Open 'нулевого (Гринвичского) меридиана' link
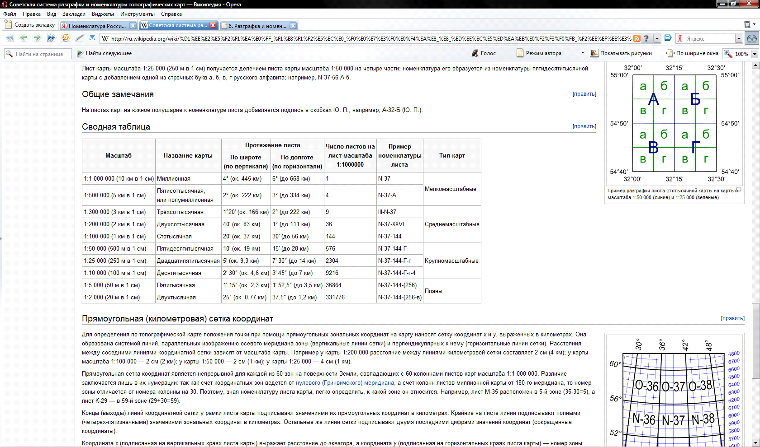Image resolution: width=760 pixels, height=447 pixels. [345, 382]
